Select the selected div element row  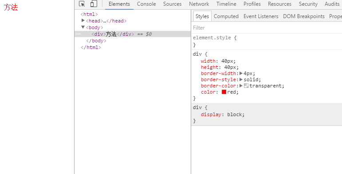133,34
